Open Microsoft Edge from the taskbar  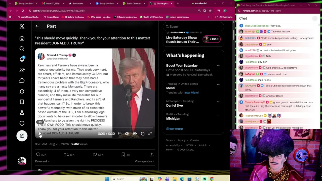pos(182,179)
